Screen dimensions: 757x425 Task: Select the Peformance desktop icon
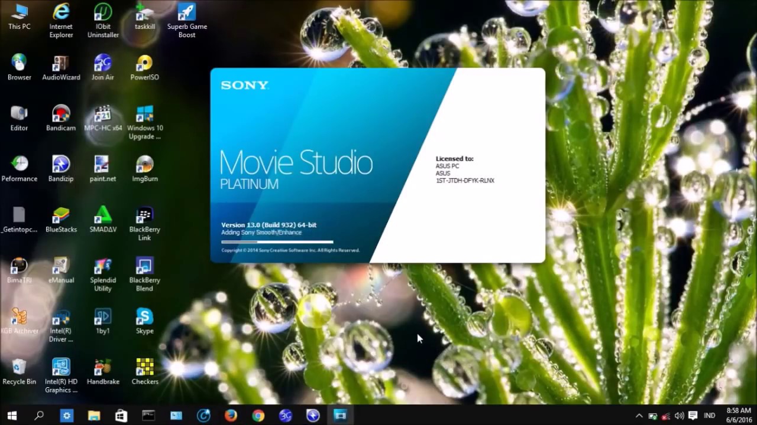19,169
